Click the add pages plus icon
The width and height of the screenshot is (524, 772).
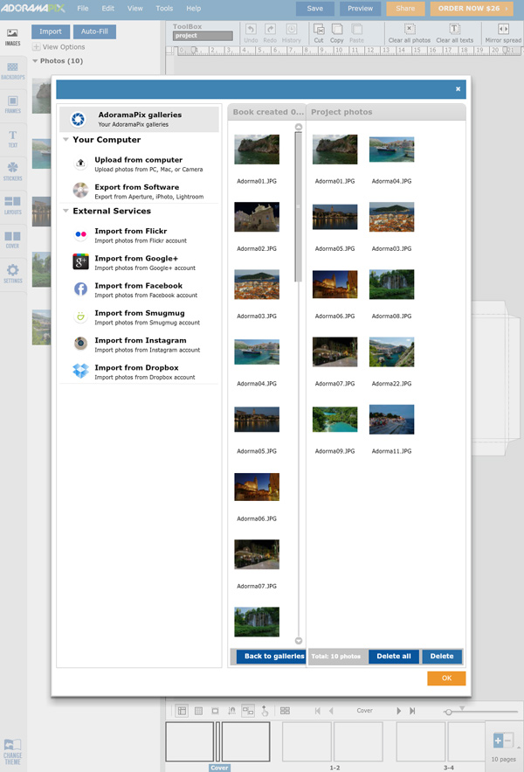click(498, 740)
